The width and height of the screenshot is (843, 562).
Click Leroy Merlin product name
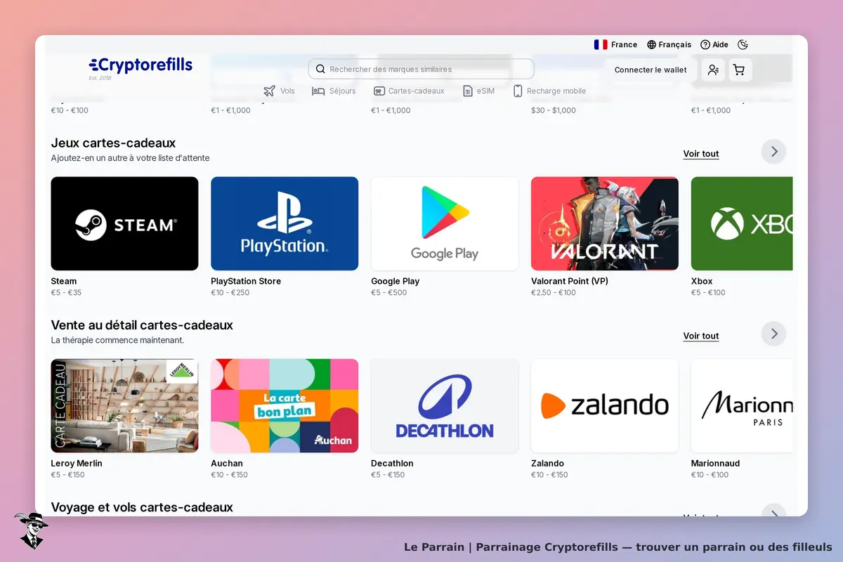point(77,463)
